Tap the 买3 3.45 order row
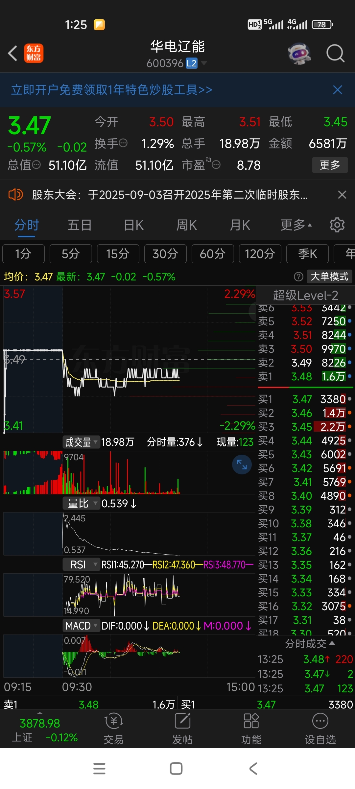Viewport: 355px width, 789px height. tap(305, 427)
